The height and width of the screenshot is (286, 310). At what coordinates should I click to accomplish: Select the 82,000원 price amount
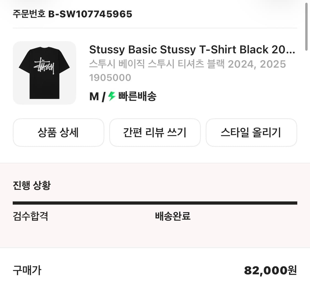click(x=270, y=271)
